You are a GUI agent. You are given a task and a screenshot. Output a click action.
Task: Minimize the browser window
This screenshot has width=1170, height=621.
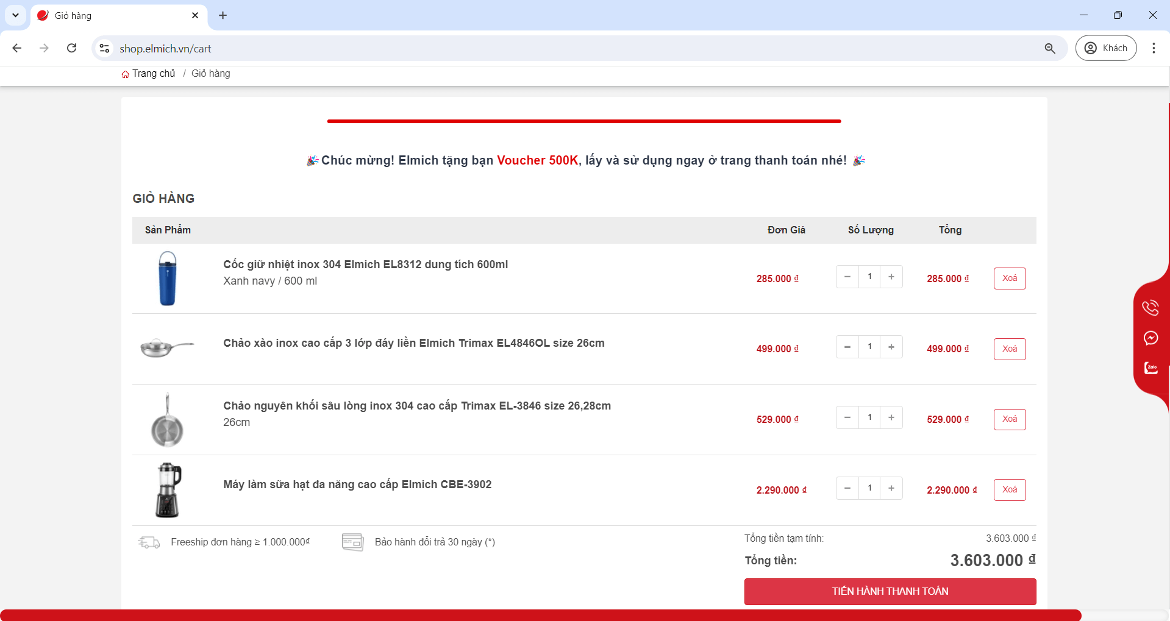[x=1083, y=15]
